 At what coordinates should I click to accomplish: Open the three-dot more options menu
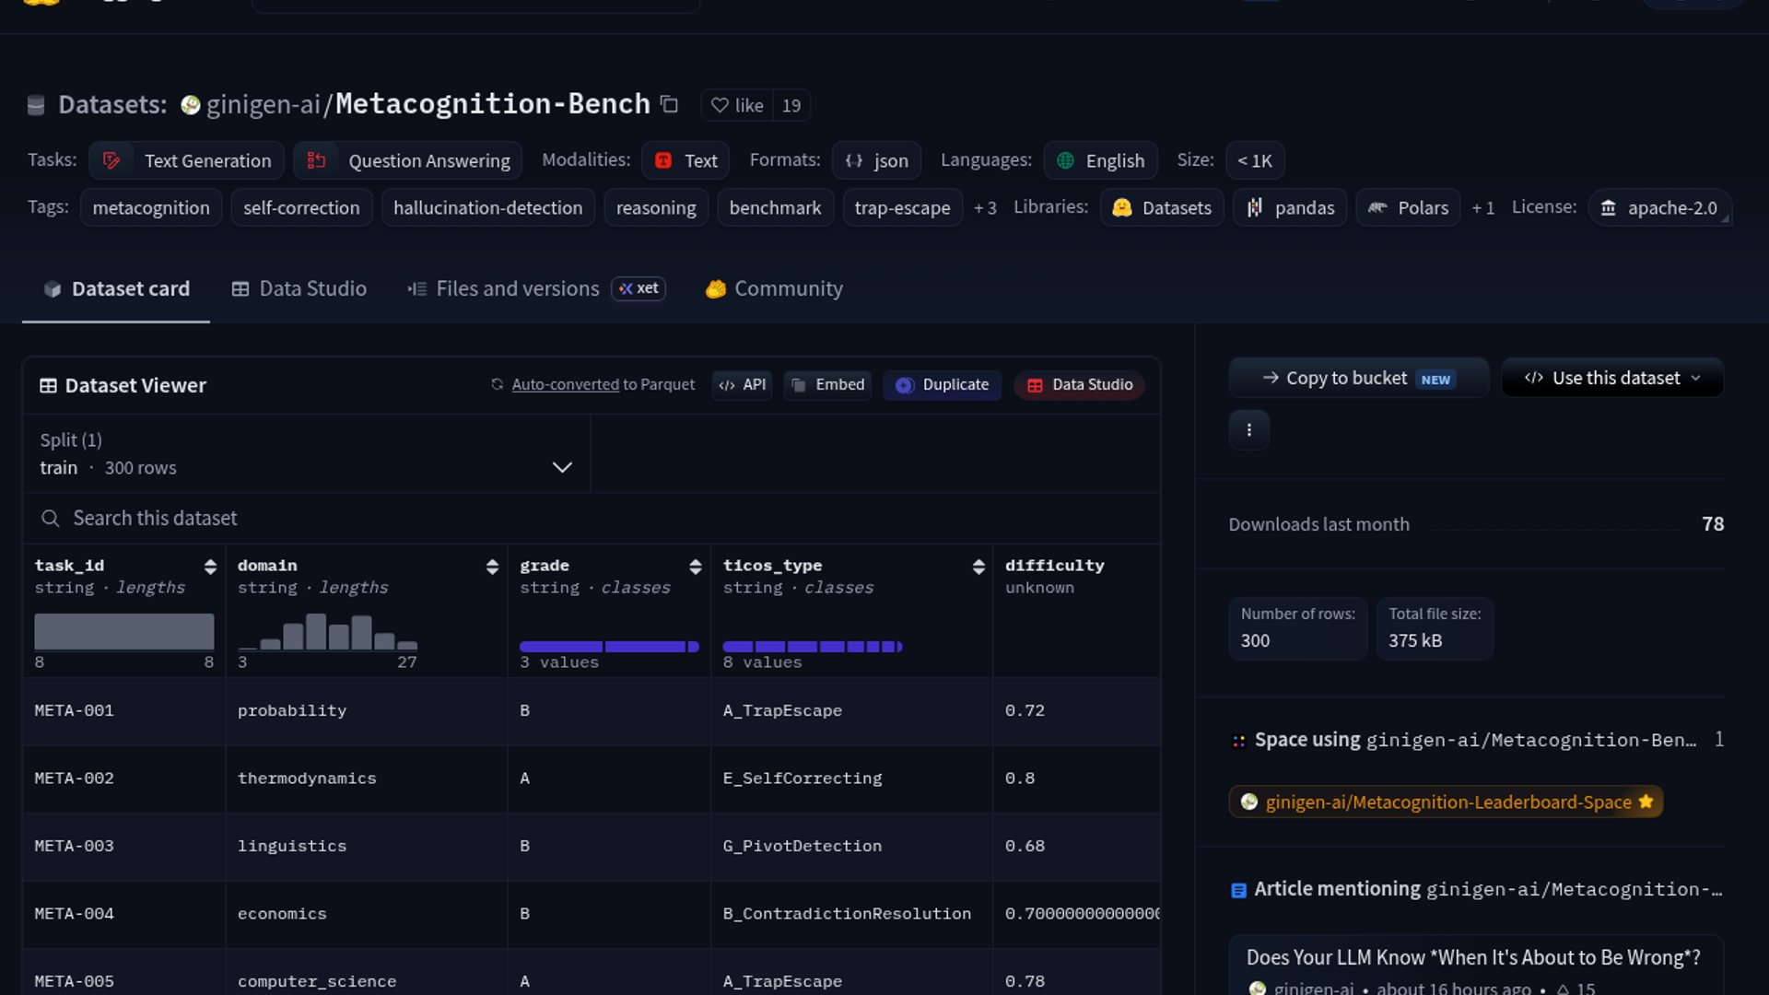pos(1248,430)
